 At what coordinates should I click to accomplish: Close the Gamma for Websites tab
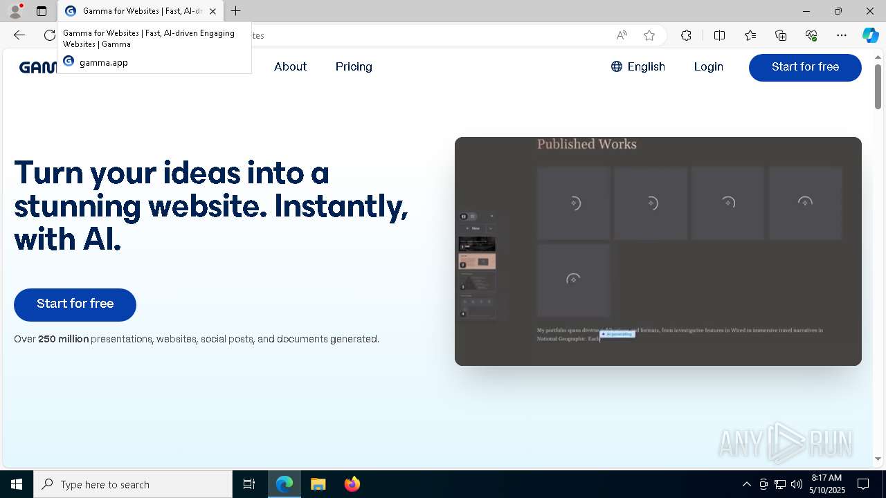click(x=213, y=11)
